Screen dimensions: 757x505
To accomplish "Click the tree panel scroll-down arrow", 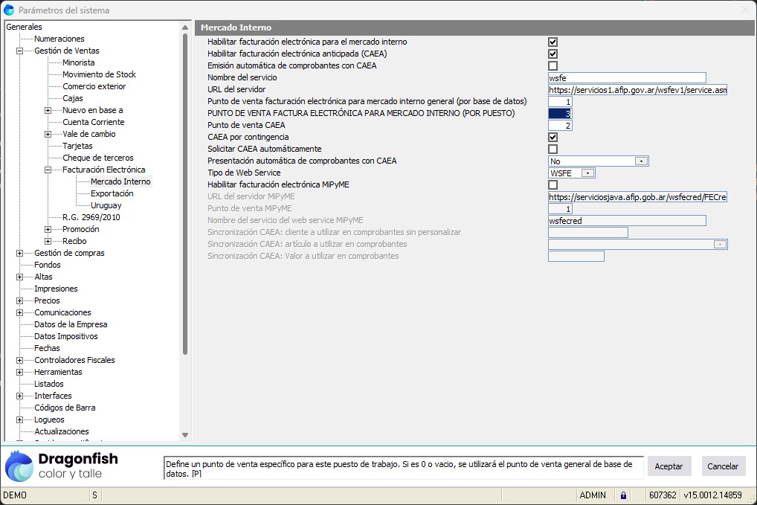I will (x=186, y=435).
